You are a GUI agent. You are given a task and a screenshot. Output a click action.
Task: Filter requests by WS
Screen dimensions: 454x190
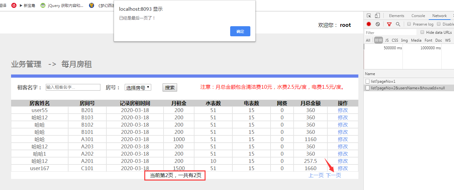tap(448, 40)
